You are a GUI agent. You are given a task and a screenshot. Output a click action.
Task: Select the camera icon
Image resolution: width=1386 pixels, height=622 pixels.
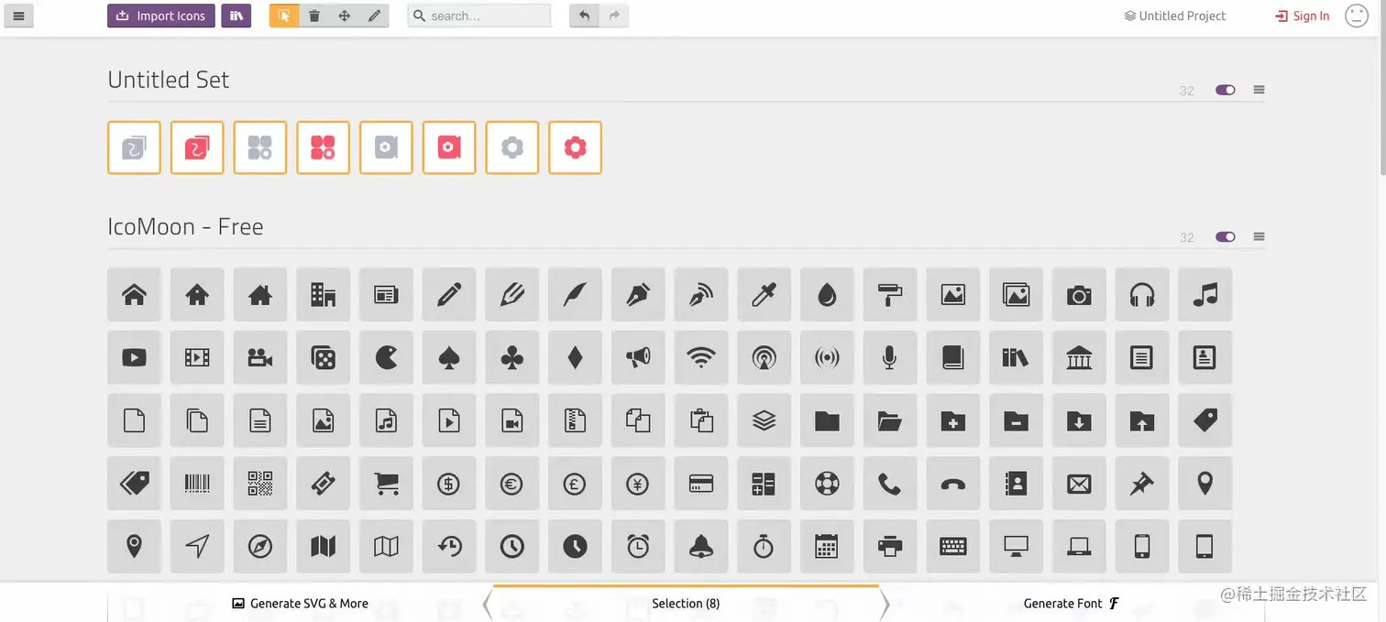pos(1079,294)
